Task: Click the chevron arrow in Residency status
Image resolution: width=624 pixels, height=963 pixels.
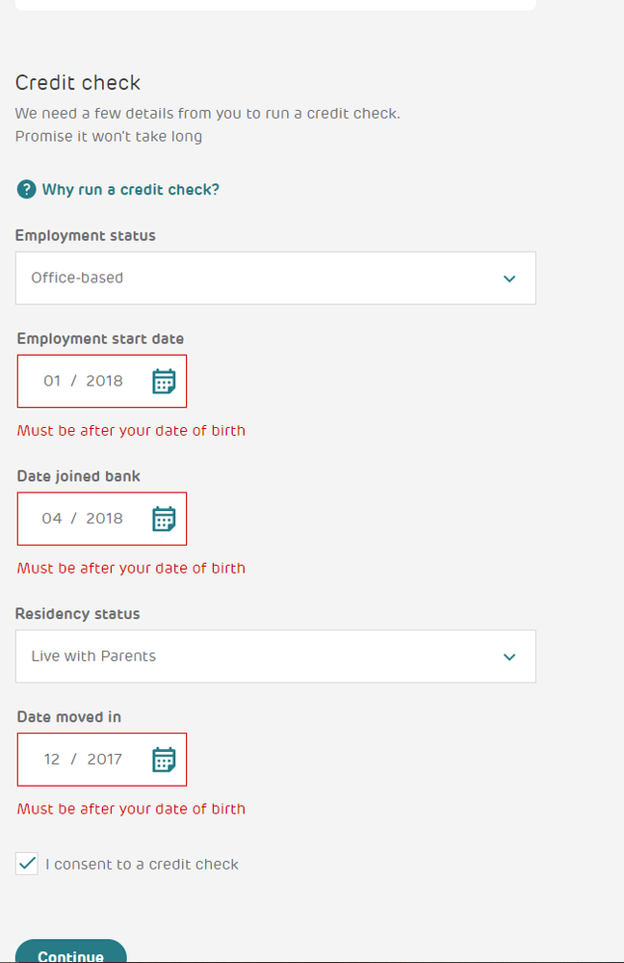Action: coord(509,657)
